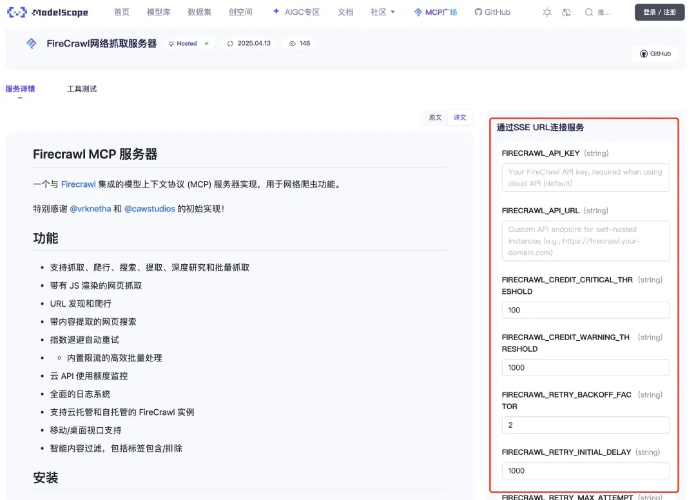Go to 首页 in the navigation
This screenshot has width=696, height=500.
coord(122,12)
